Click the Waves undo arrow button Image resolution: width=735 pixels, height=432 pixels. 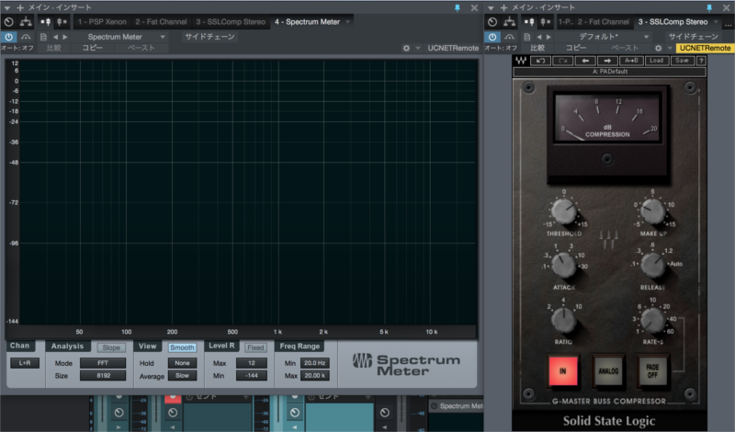[x=540, y=61]
